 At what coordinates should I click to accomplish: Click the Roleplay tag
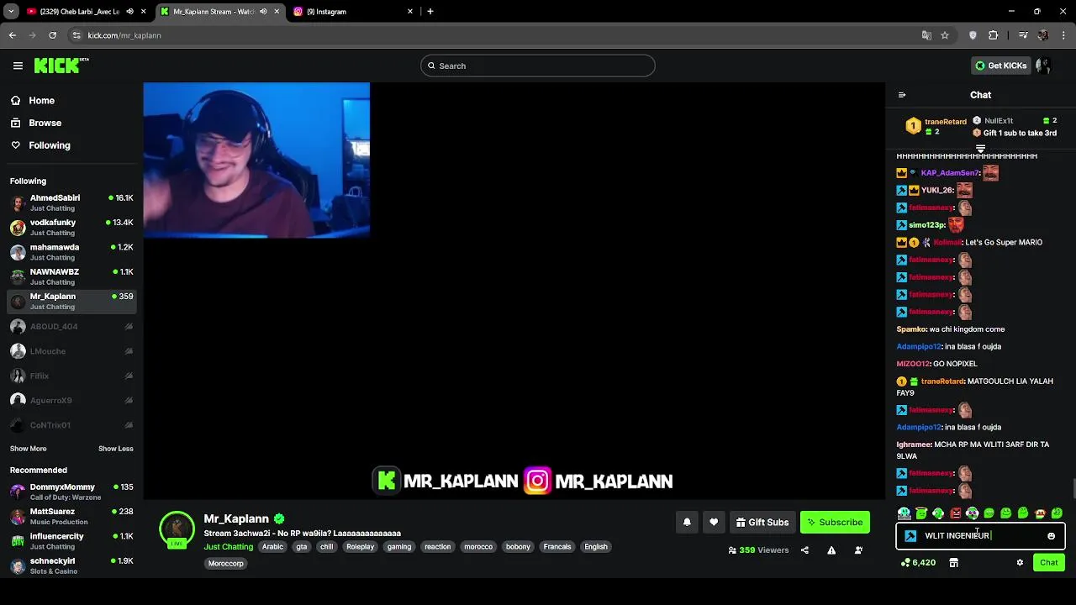coord(361,547)
